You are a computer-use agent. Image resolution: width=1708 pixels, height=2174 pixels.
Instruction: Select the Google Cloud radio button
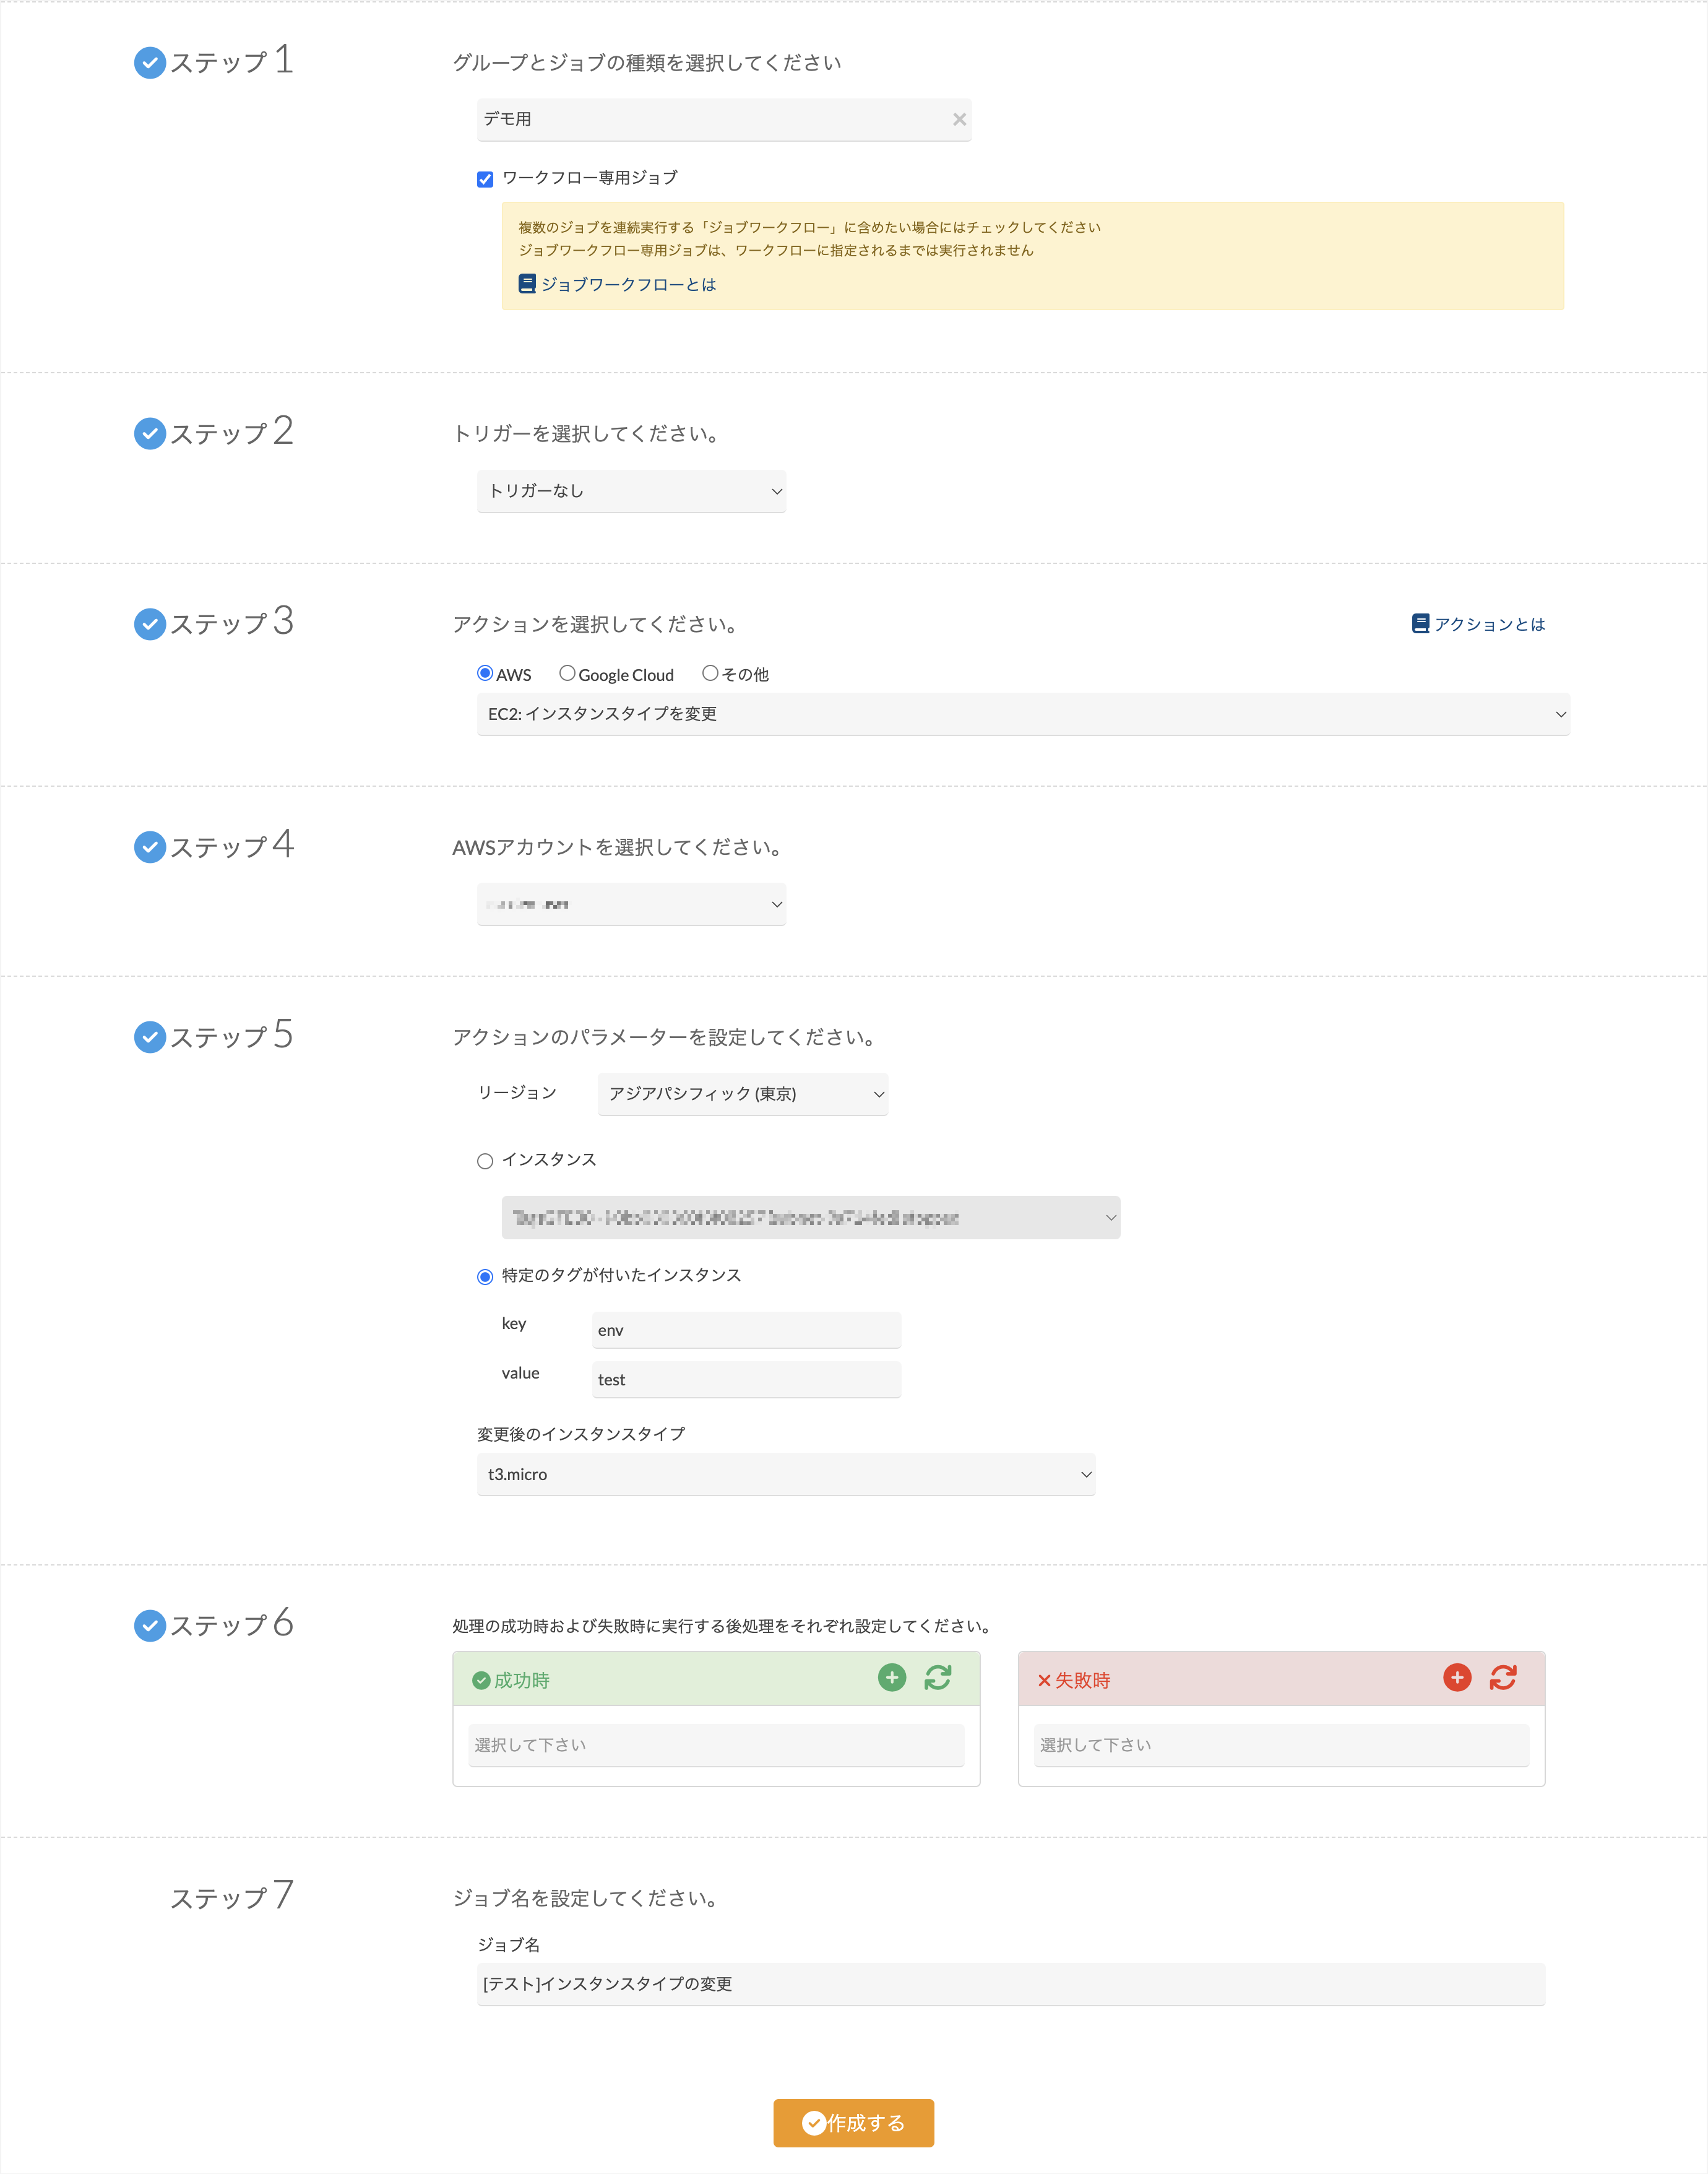click(567, 673)
